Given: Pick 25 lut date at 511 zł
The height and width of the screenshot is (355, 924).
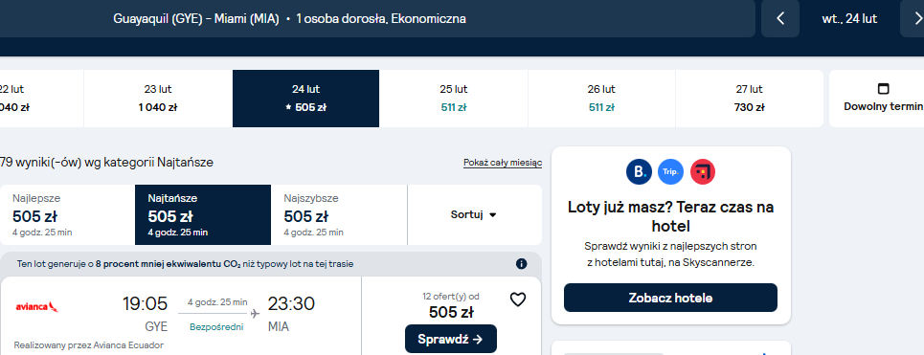Looking at the screenshot, I should tap(454, 99).
